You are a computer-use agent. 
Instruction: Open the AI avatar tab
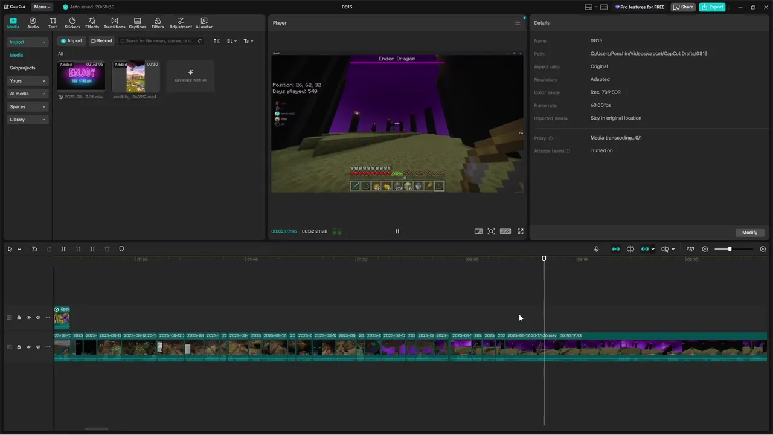(x=204, y=23)
